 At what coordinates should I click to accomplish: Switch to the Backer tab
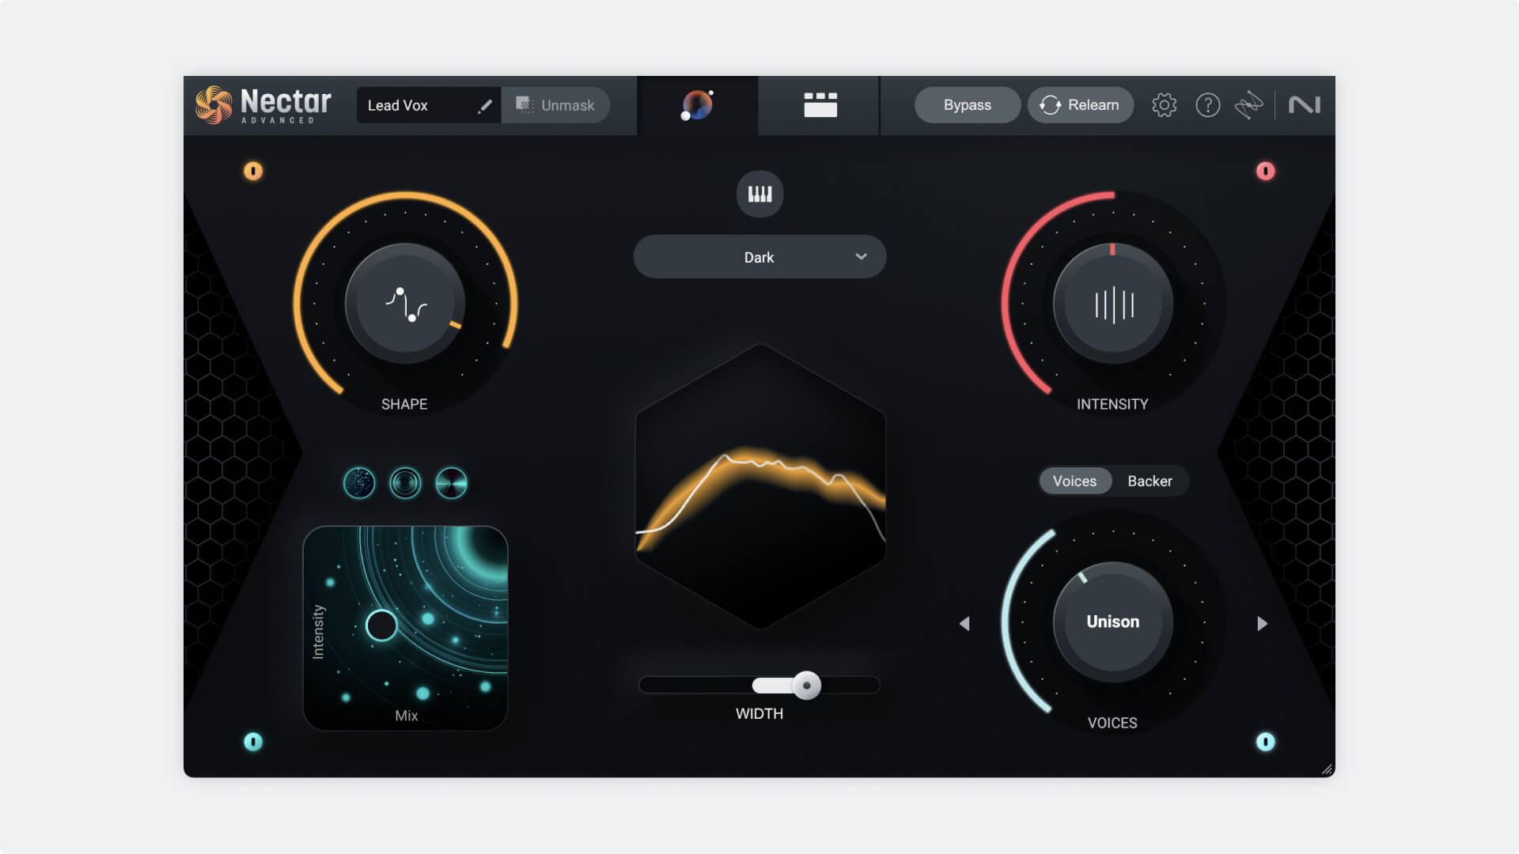click(x=1149, y=481)
